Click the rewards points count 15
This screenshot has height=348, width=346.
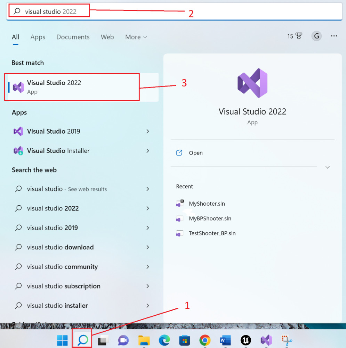290,36
